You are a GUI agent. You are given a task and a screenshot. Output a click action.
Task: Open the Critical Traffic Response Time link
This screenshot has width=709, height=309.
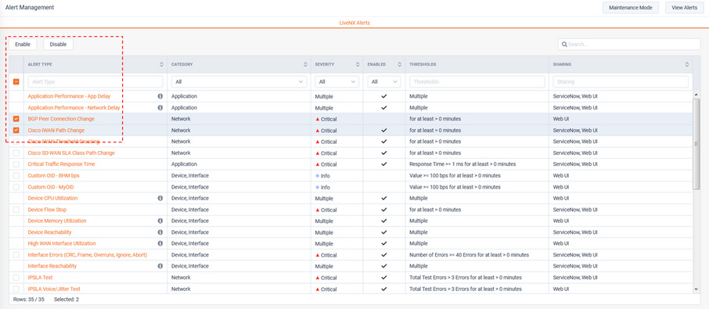click(62, 164)
